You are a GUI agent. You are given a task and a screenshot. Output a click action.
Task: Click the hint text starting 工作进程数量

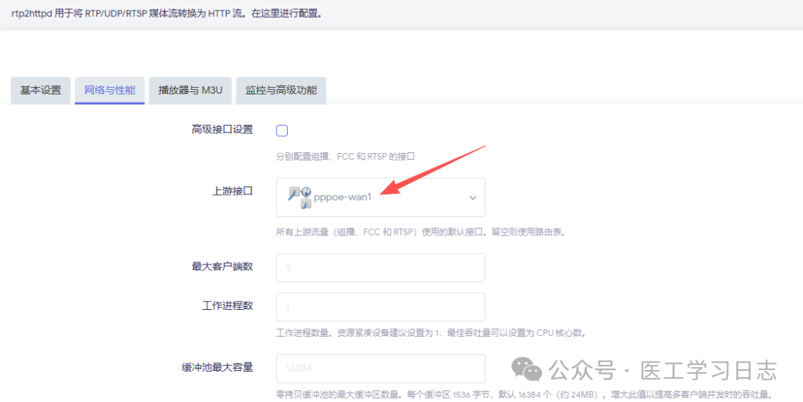[430, 333]
